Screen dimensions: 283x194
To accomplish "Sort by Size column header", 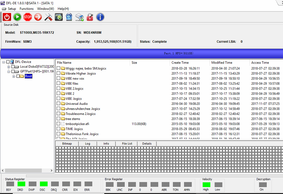I will tap(150, 63).
